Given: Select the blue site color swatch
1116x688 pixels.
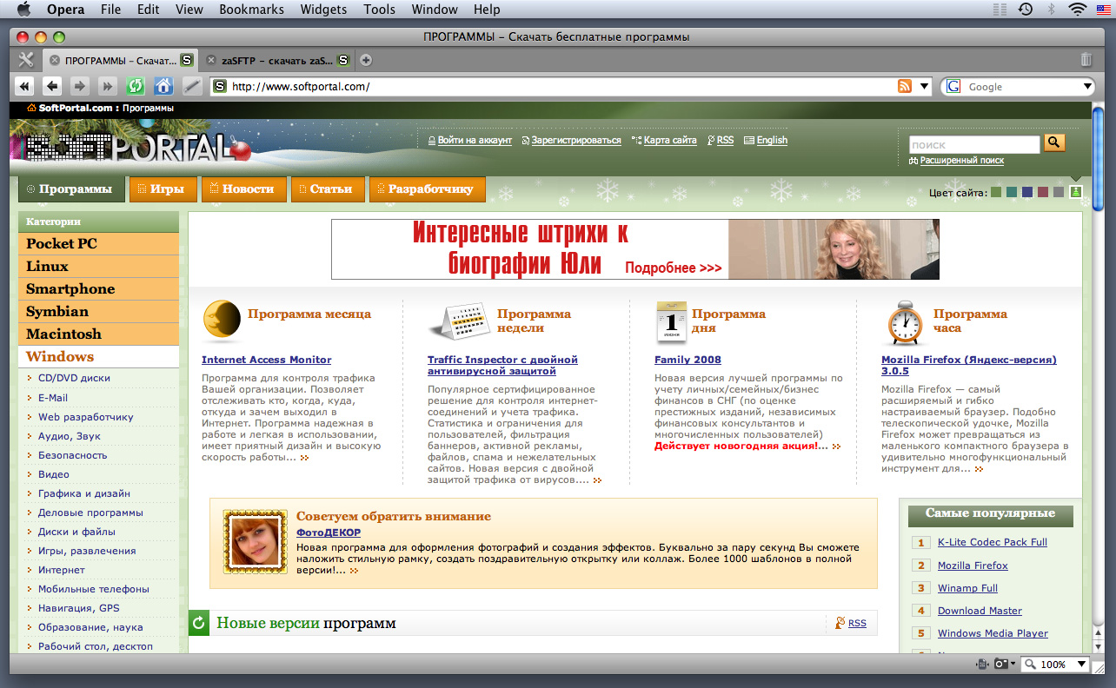Looking at the screenshot, I should pos(1027,192).
